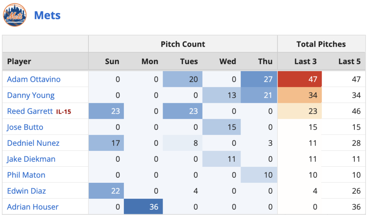
Task: Click the Player column header
Action: (19, 62)
